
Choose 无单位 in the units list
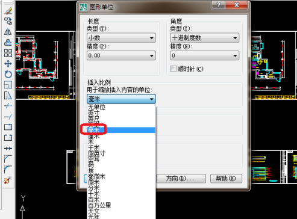click(121, 107)
